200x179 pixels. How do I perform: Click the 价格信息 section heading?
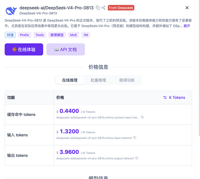(x=98, y=67)
